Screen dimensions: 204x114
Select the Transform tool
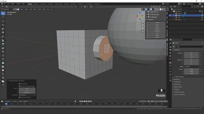(x=3, y=32)
